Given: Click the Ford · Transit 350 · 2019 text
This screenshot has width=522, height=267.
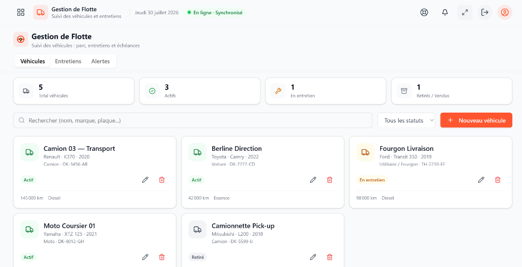Looking at the screenshot, I should tap(405, 157).
